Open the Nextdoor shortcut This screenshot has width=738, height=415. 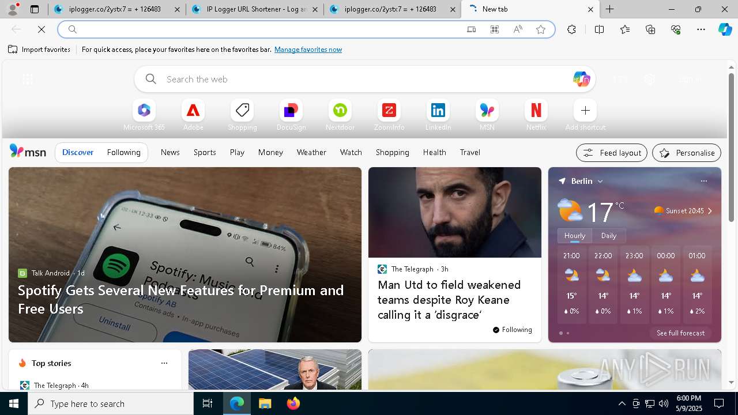pyautogui.click(x=340, y=115)
